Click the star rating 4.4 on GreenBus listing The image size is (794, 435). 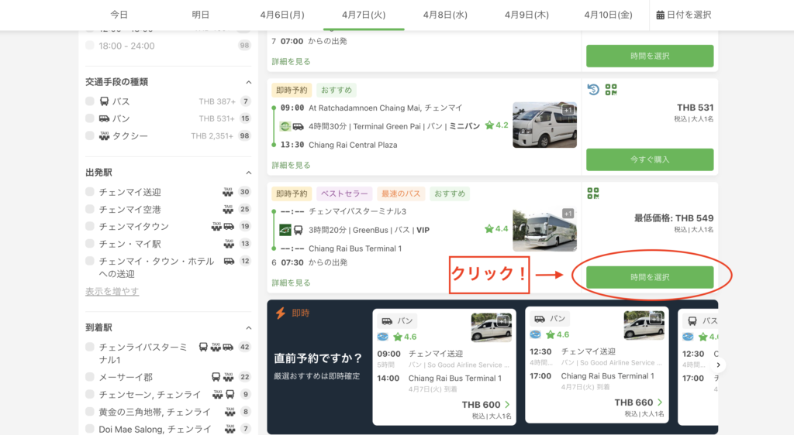(496, 229)
